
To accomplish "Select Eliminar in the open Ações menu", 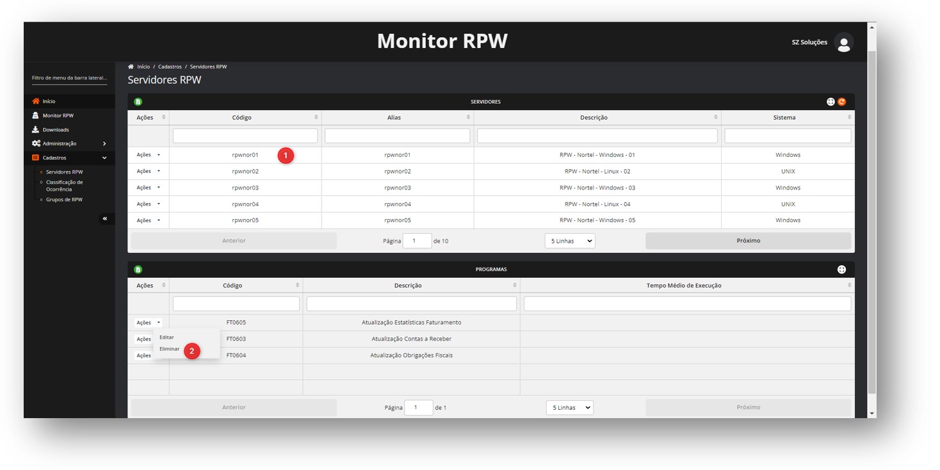I will [x=170, y=349].
